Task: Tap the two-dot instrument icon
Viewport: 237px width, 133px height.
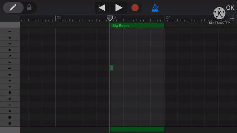Action: pyautogui.click(x=10, y=44)
